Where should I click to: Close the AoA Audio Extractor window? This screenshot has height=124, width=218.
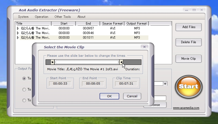(202, 10)
